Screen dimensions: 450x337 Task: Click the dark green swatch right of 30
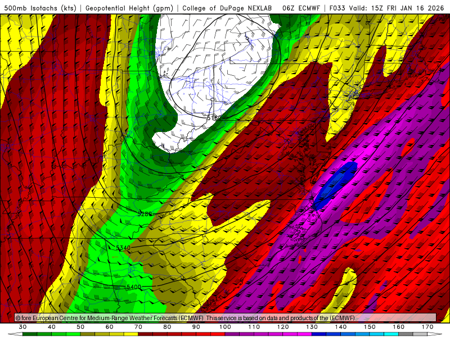coord(30,334)
